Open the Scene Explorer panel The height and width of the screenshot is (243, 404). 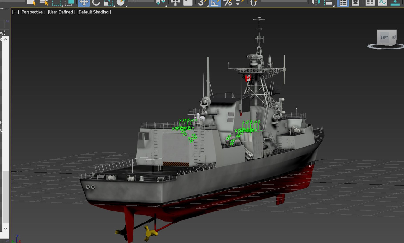tap(343, 3)
